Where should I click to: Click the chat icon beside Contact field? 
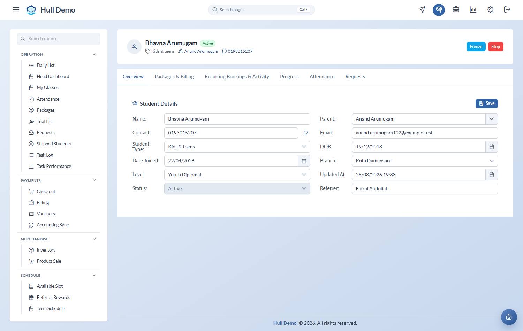305,133
